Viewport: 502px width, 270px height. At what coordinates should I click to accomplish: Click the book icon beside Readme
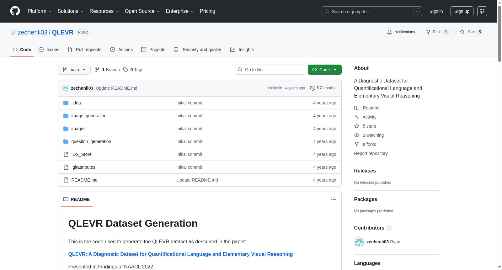pos(357,108)
